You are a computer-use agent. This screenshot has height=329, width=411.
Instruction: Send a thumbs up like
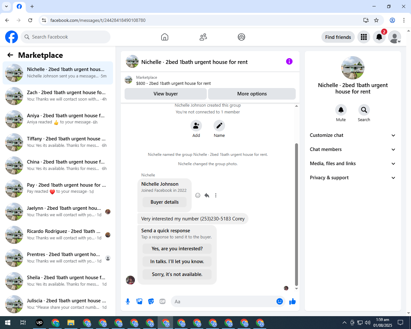pos(293,301)
